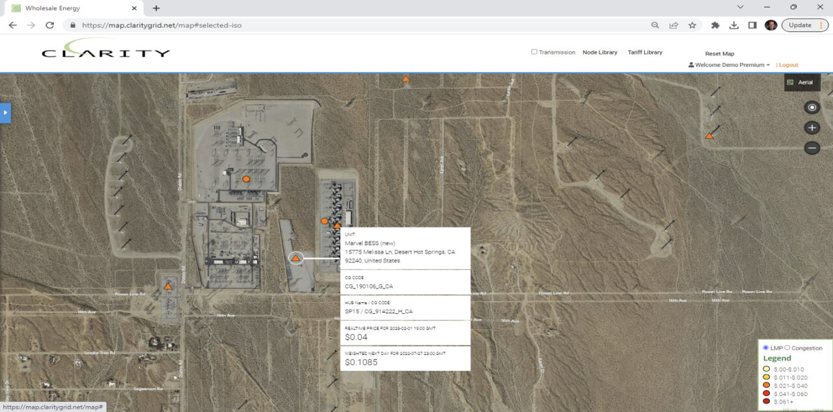Viewport: 833px width, 412px height.
Task: Select the LMP radio button
Action: (x=765, y=348)
